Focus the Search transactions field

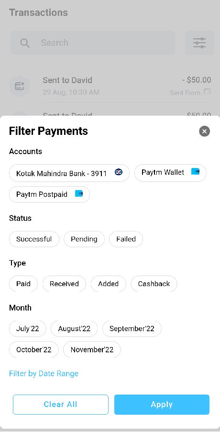(x=93, y=43)
